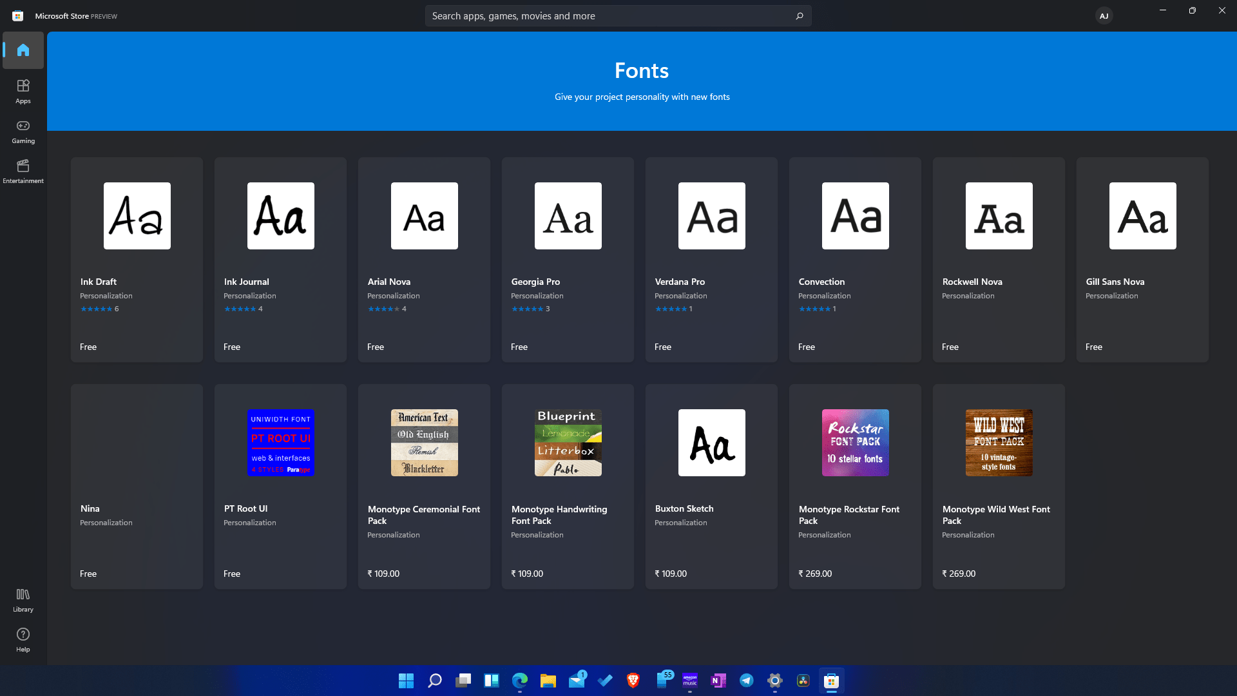Open the AJ account profile icon
1237x696 pixels.
pos(1104,15)
